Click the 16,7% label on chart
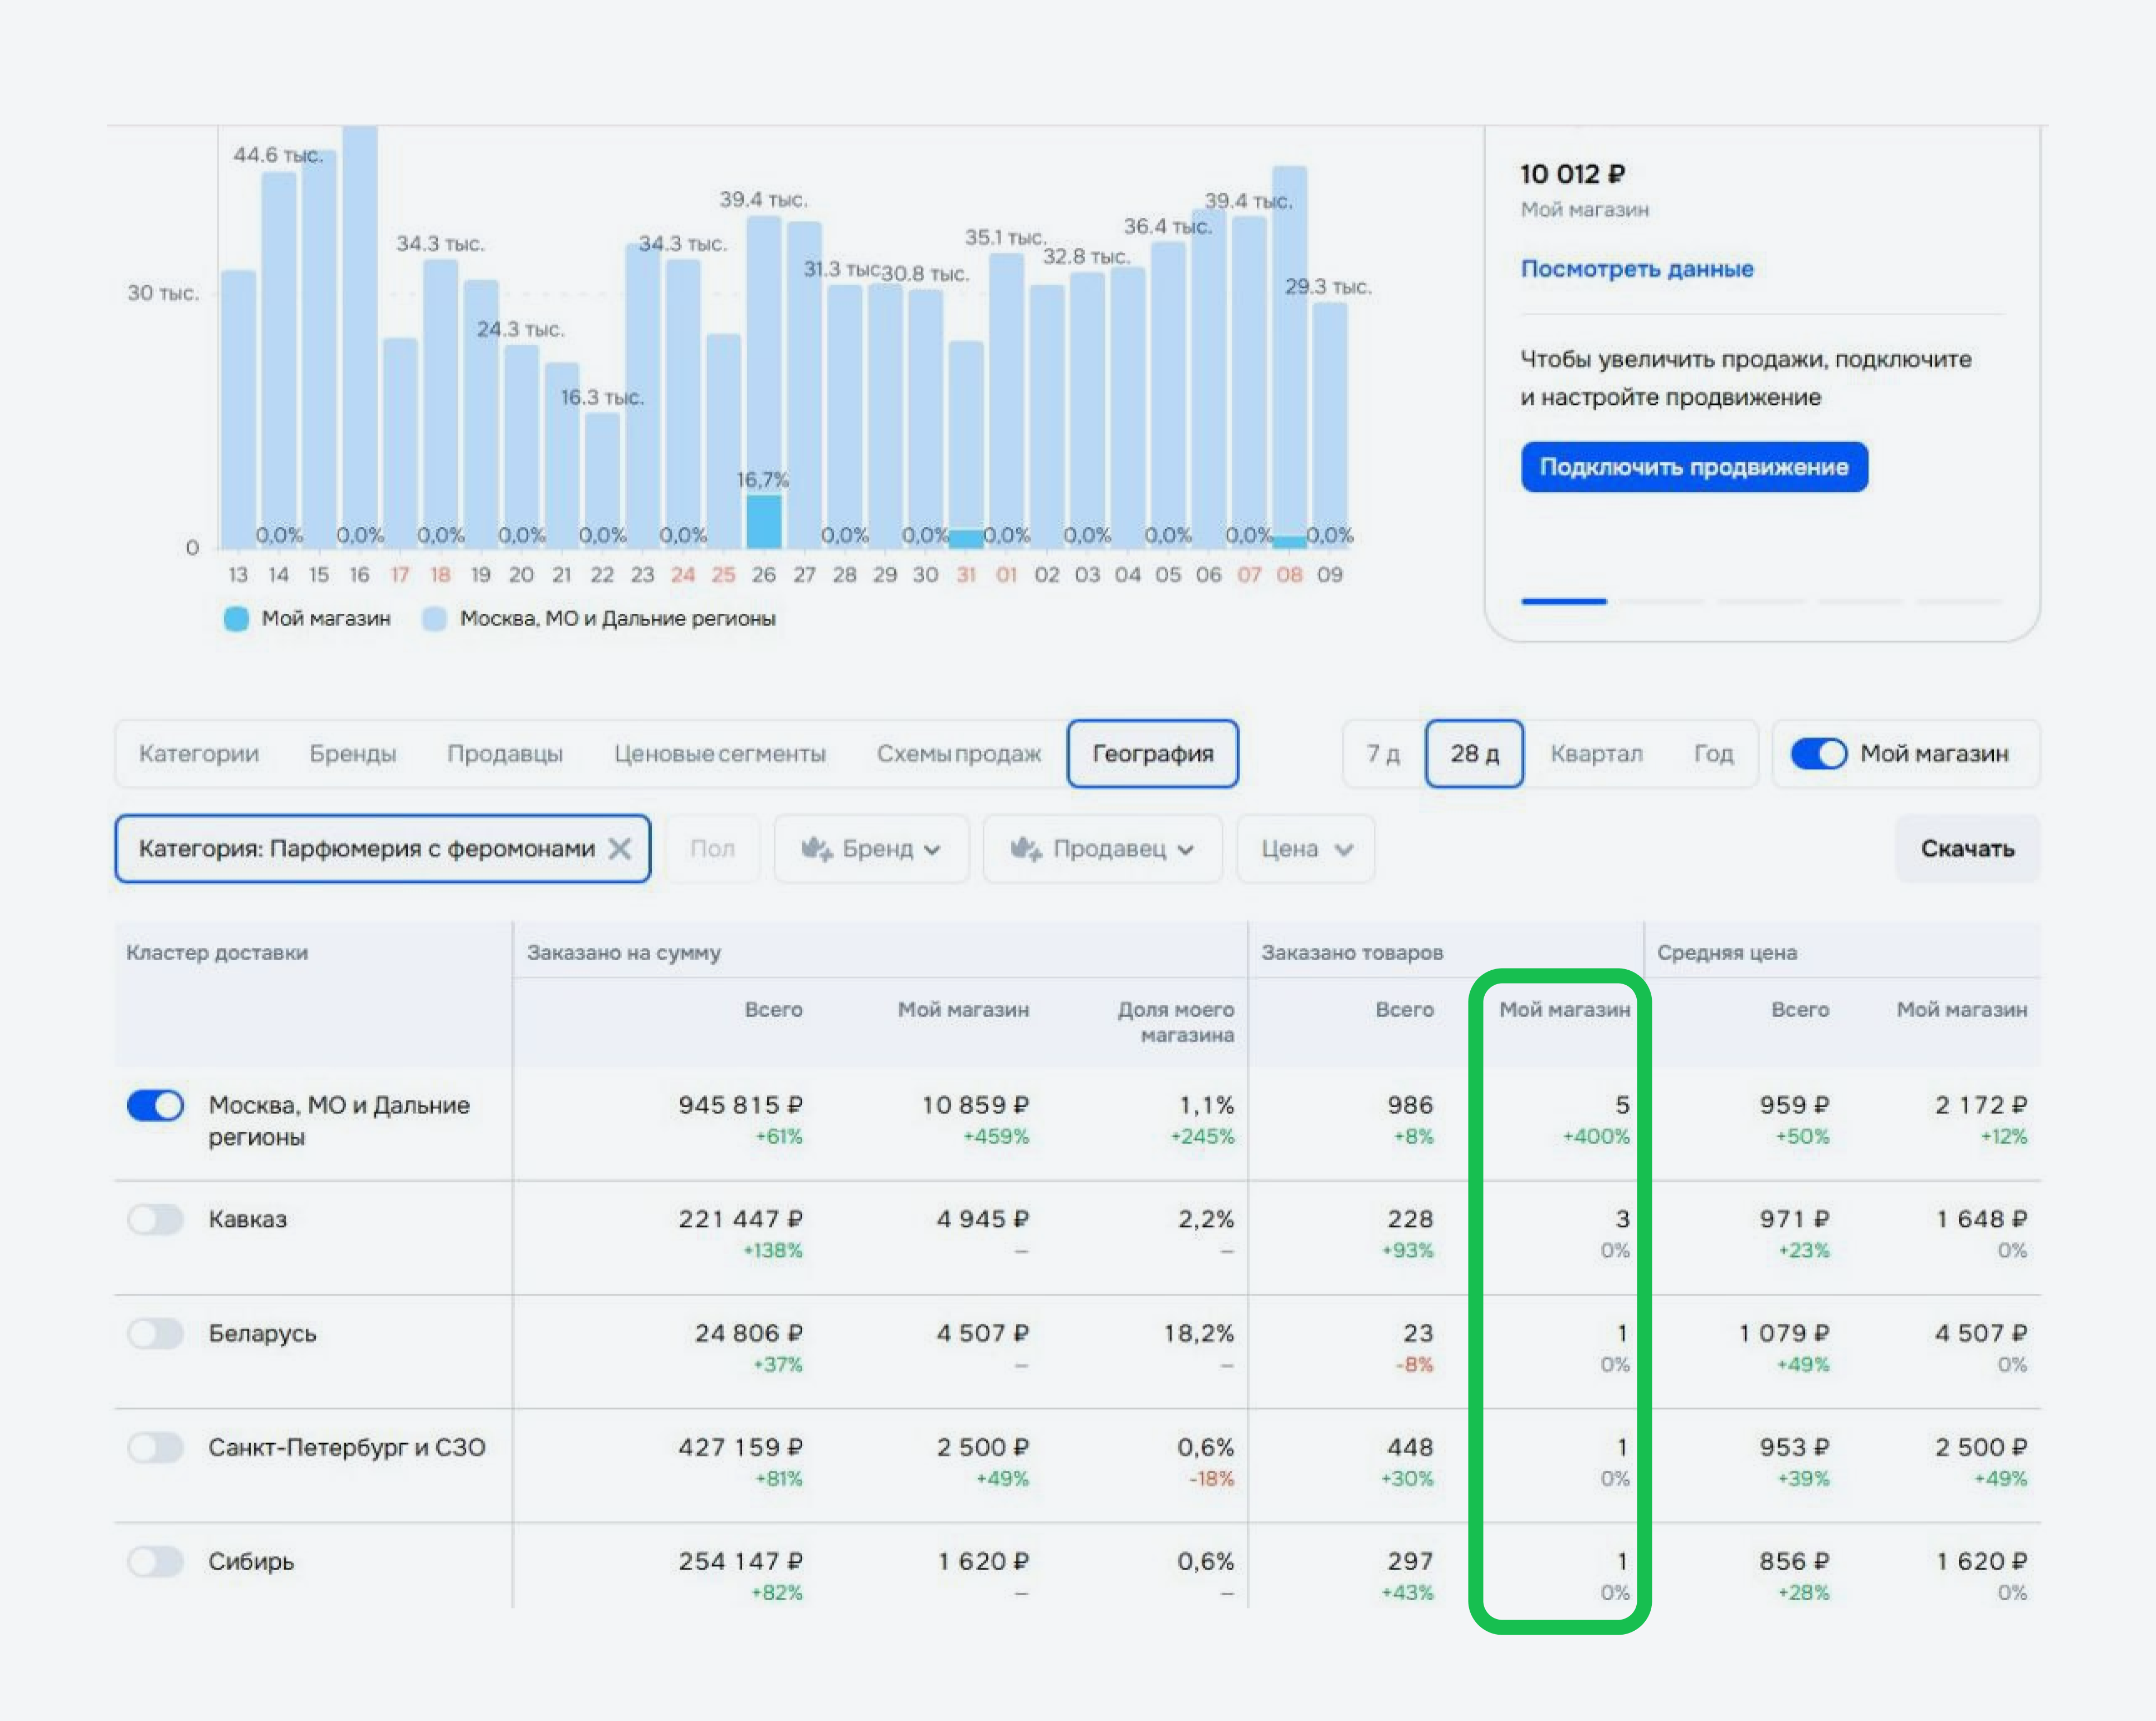Image resolution: width=2156 pixels, height=1721 pixels. coord(763,480)
